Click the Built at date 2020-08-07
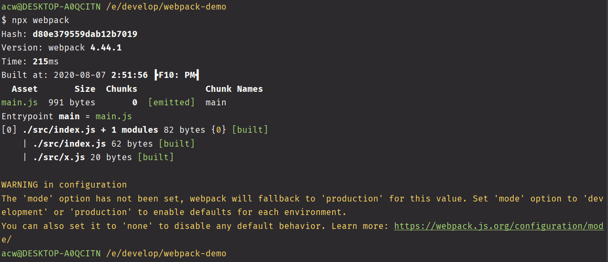This screenshot has width=608, height=262. 80,75
